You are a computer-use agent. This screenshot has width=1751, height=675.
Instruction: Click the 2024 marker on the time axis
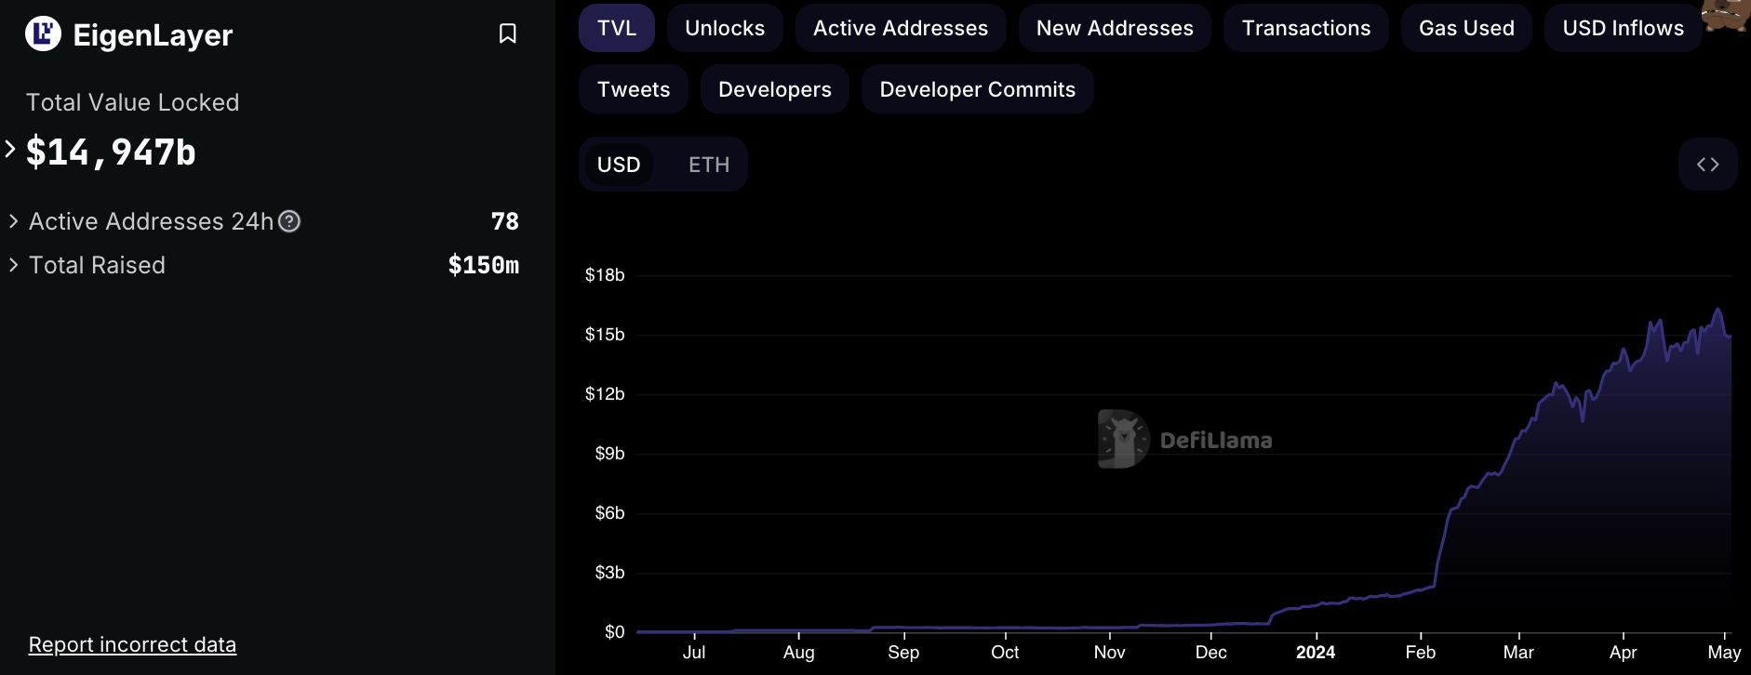pos(1316,653)
